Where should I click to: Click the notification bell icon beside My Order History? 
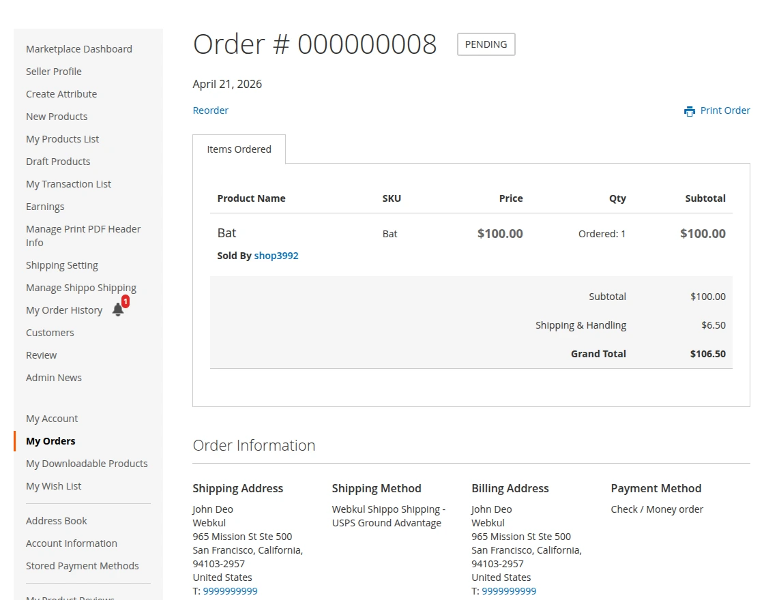click(118, 310)
